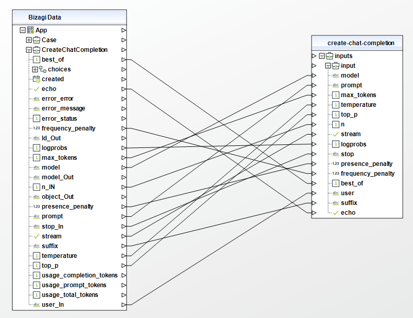Select "top_p" in the Bizagi Data panel
This screenshot has width=413, height=318.
point(50,266)
